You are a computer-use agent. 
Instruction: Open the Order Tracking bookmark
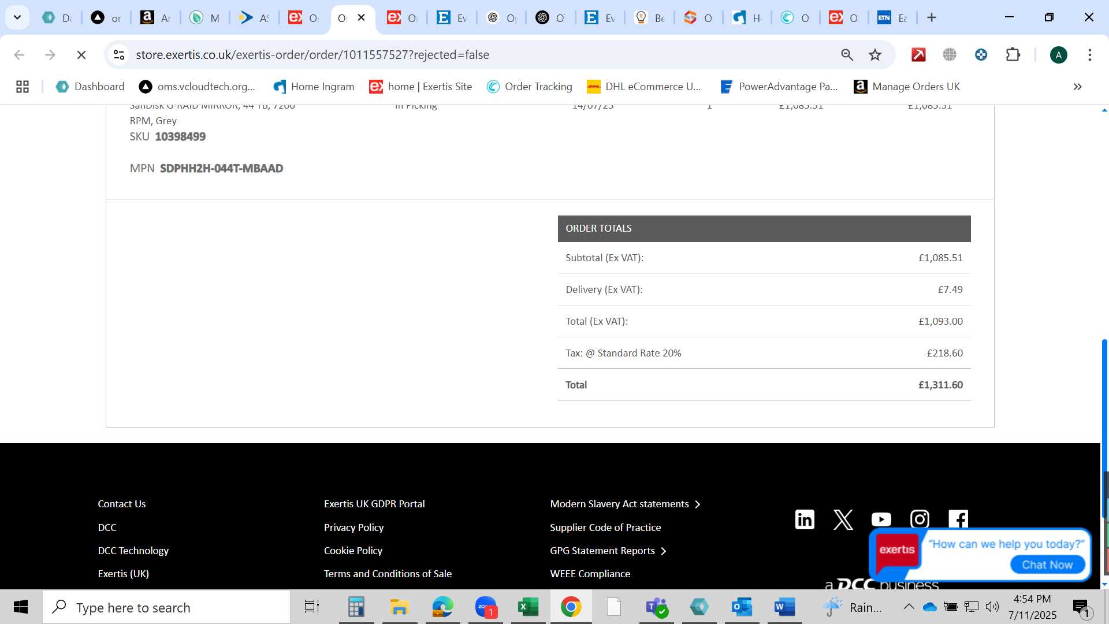point(529,87)
